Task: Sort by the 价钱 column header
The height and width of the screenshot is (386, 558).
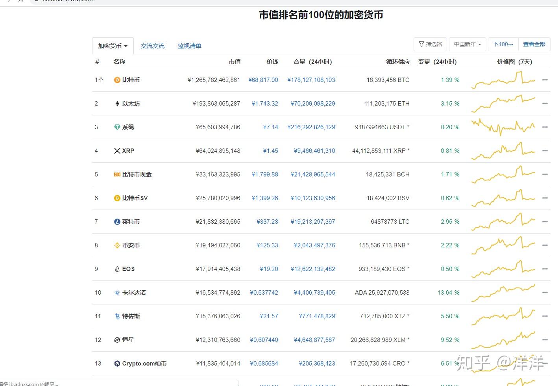Action: [x=272, y=62]
